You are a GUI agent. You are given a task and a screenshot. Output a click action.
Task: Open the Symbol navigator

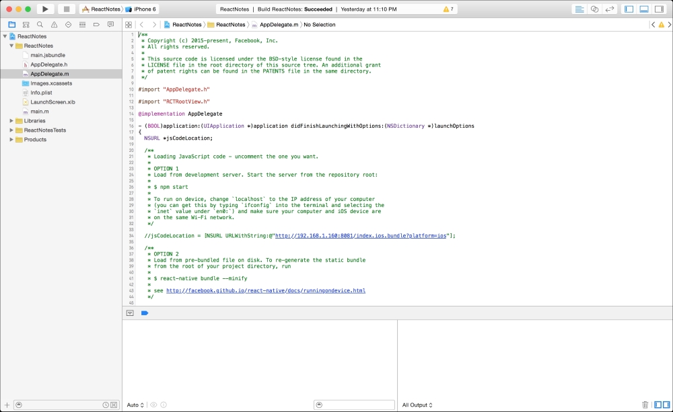pyautogui.click(x=26, y=25)
